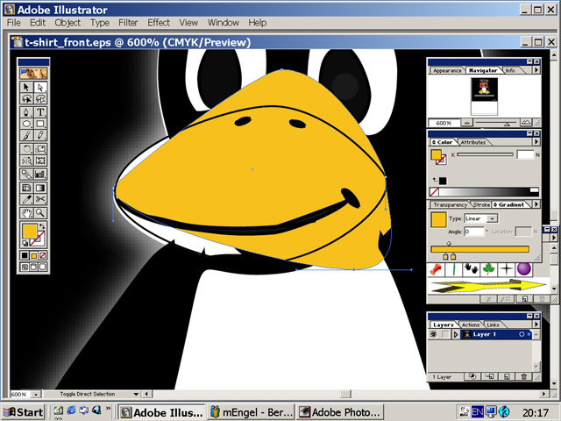Open the Gradient Type dropdown
561x421 pixels.
(x=493, y=218)
